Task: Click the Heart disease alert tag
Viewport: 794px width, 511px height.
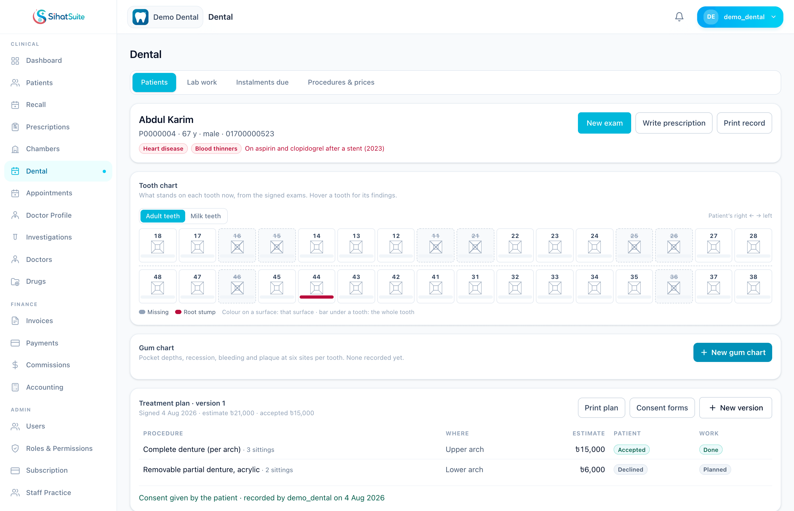Action: (163, 149)
